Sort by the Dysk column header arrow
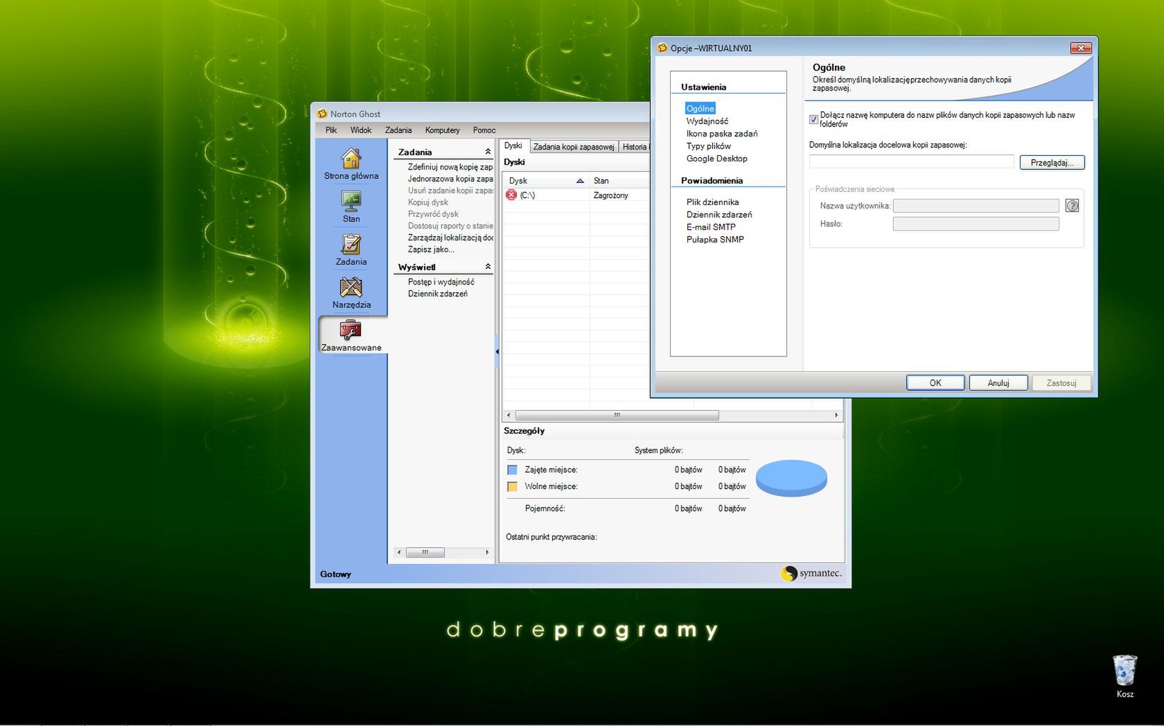The width and height of the screenshot is (1164, 726). [x=580, y=181]
